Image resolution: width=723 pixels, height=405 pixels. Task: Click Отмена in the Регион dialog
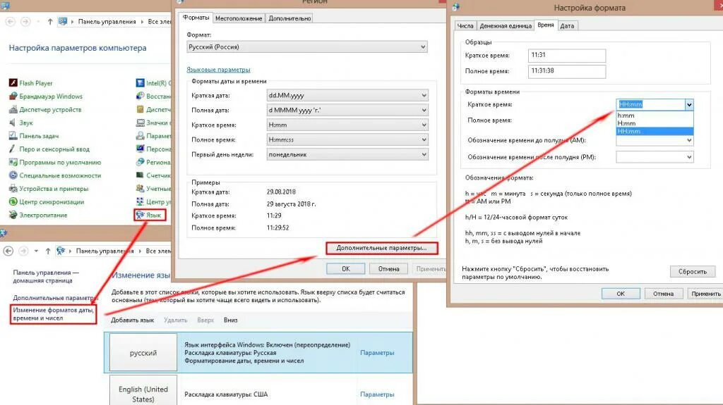point(389,269)
